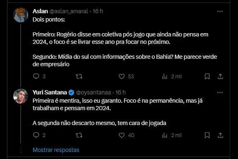Open more options on Aslan's tweet
The height and width of the screenshot is (159, 238).
click(220, 12)
